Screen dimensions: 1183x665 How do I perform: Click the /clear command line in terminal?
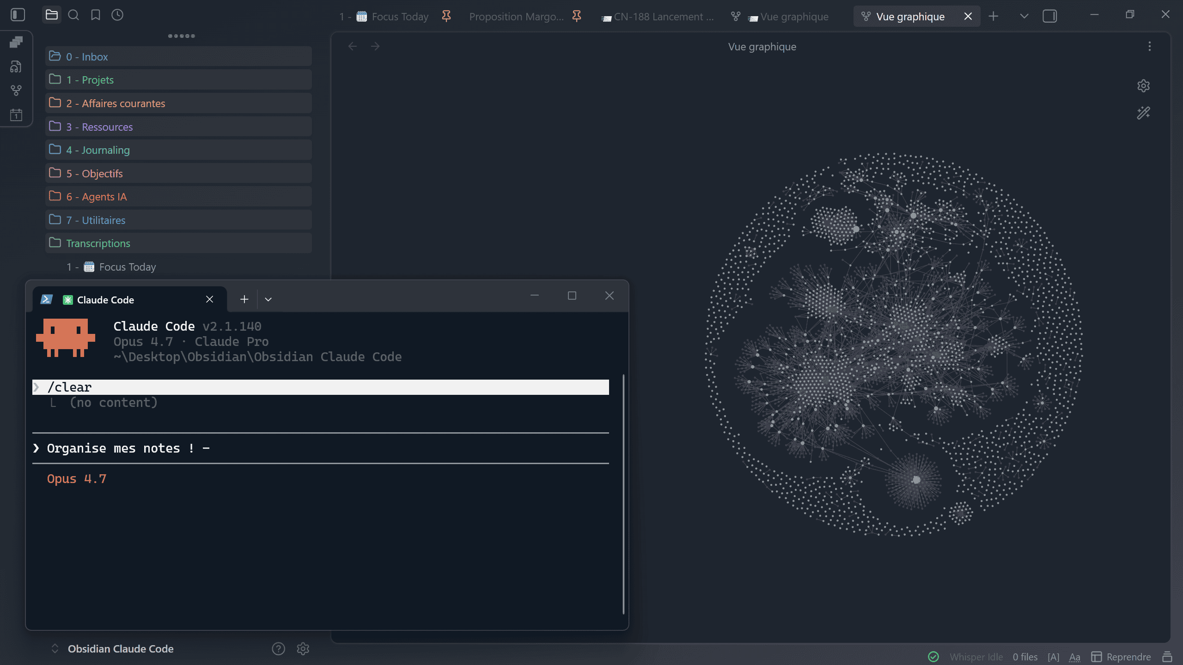point(321,387)
